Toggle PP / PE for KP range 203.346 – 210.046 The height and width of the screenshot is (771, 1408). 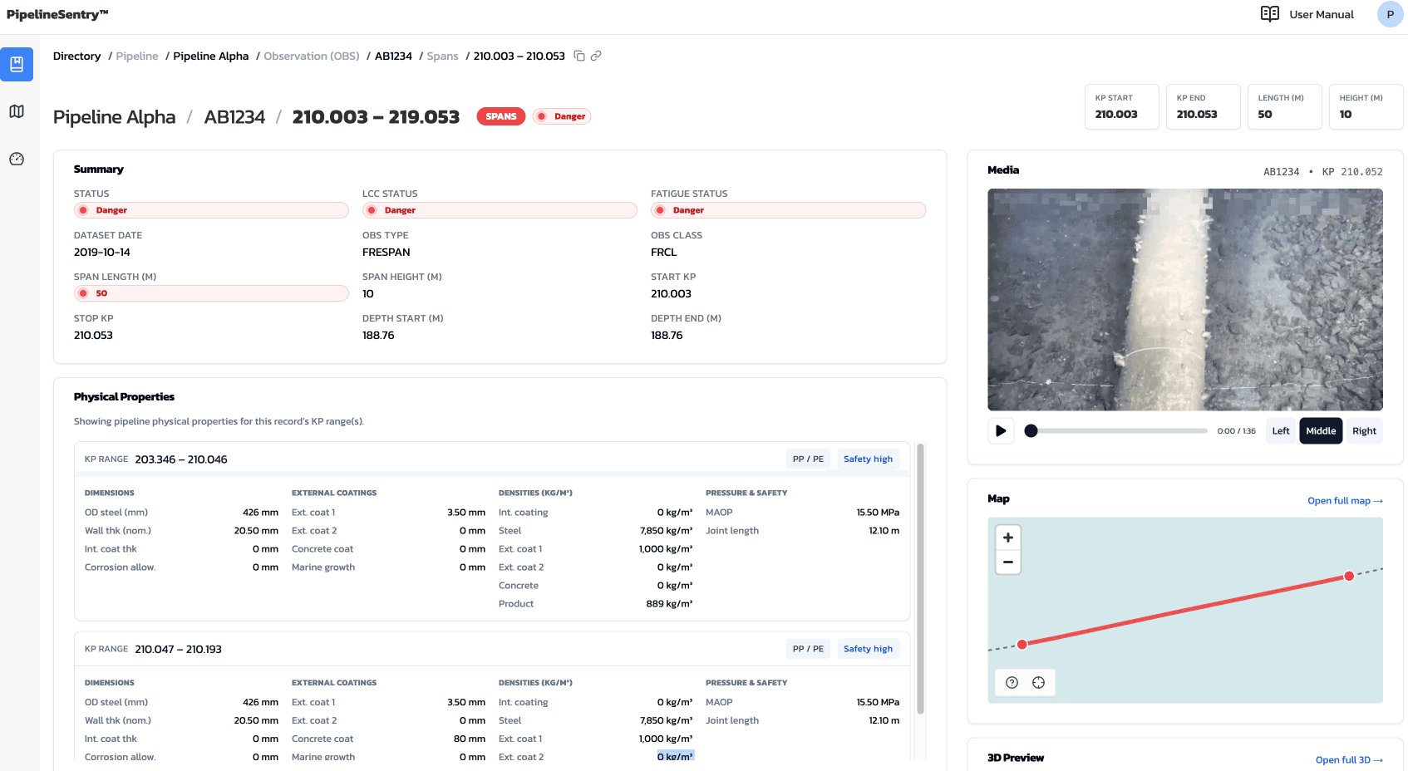pyautogui.click(x=807, y=459)
